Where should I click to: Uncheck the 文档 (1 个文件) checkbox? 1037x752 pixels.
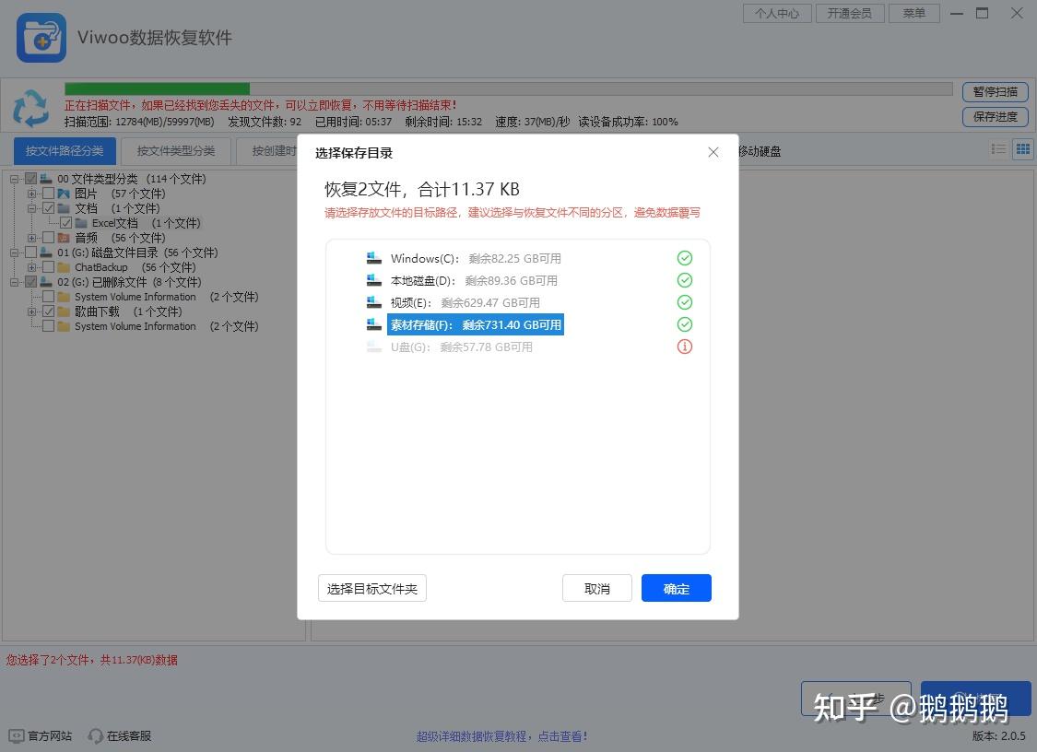48,208
